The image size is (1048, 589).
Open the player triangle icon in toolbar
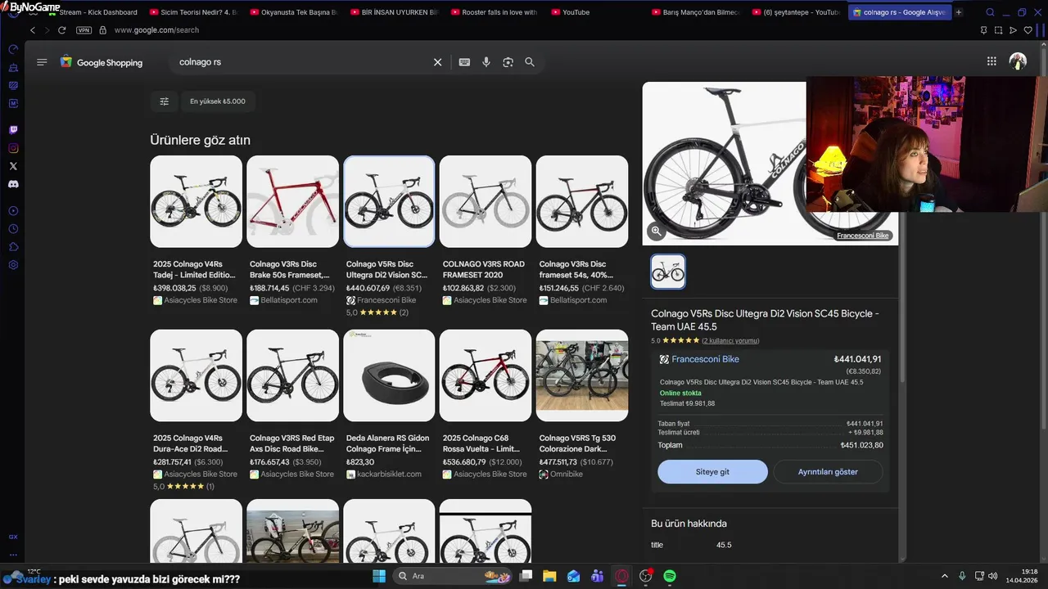(x=1013, y=30)
